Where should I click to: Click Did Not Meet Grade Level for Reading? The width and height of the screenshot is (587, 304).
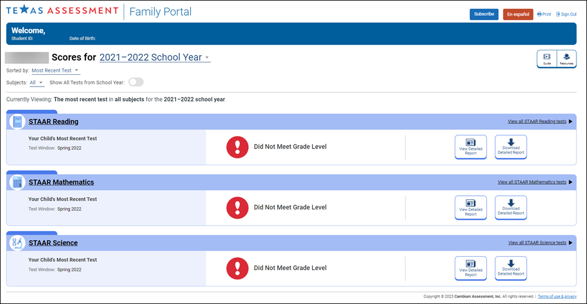[x=290, y=147]
